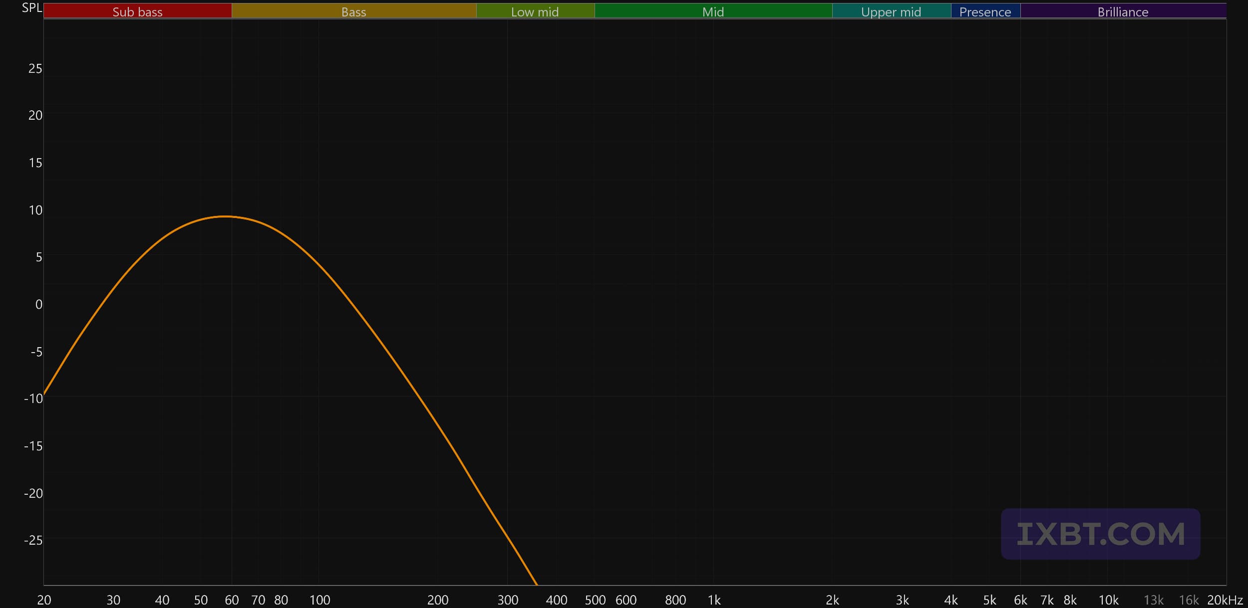The width and height of the screenshot is (1248, 608).
Task: Click the 0 dB level label
Action: point(38,304)
